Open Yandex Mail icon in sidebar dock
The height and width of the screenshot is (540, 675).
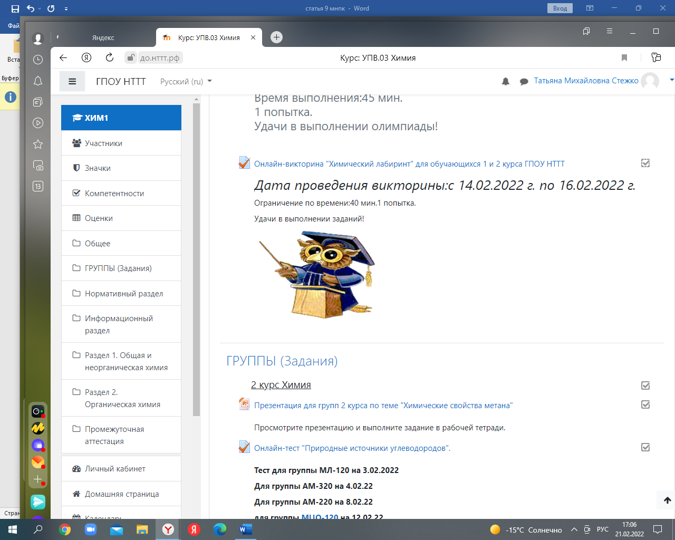click(x=38, y=462)
